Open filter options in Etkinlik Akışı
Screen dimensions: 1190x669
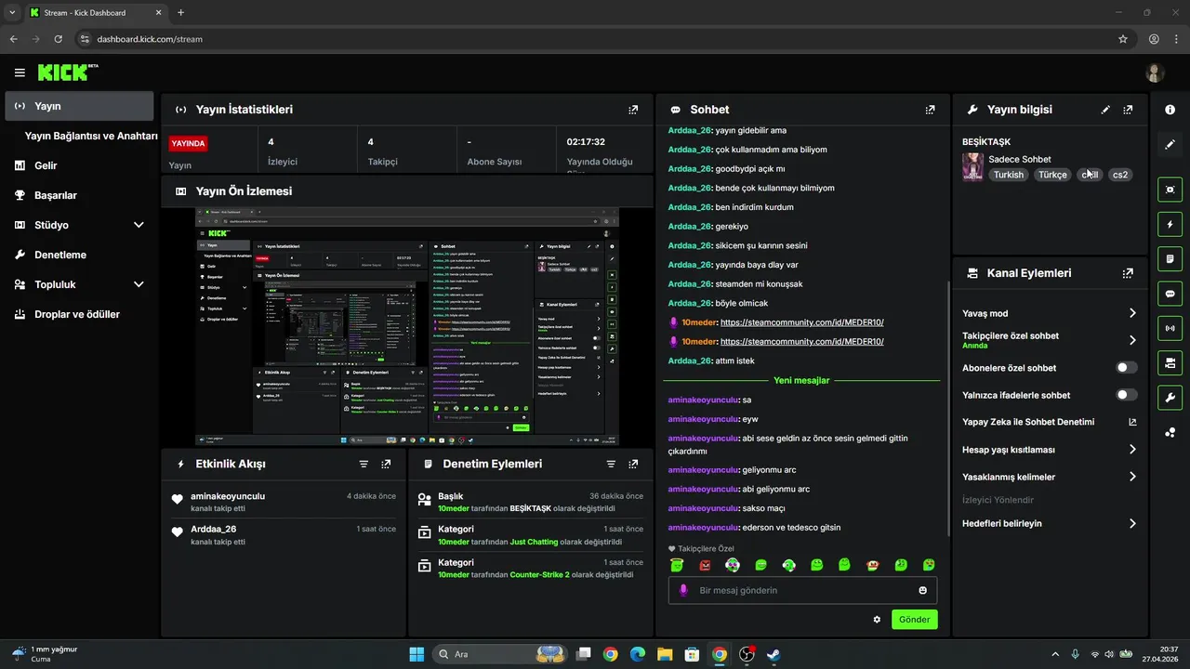pyautogui.click(x=364, y=464)
